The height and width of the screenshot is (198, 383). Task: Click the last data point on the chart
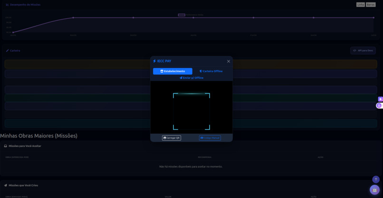373,18
